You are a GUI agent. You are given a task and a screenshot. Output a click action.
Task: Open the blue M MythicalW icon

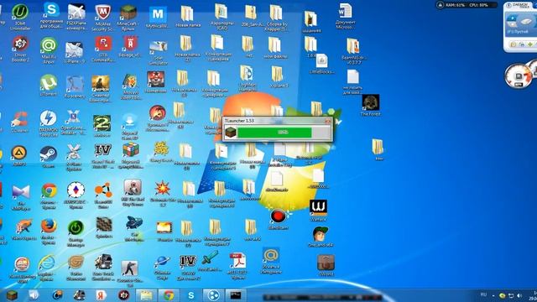click(x=158, y=14)
